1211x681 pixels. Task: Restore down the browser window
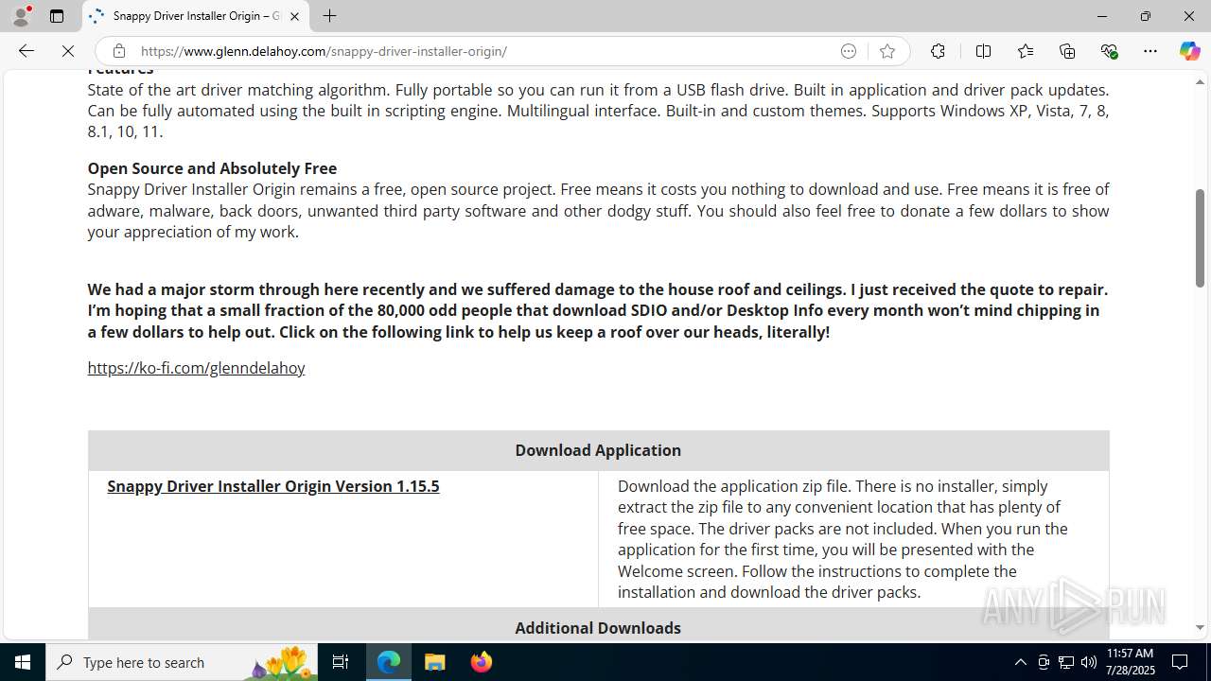[x=1146, y=16]
